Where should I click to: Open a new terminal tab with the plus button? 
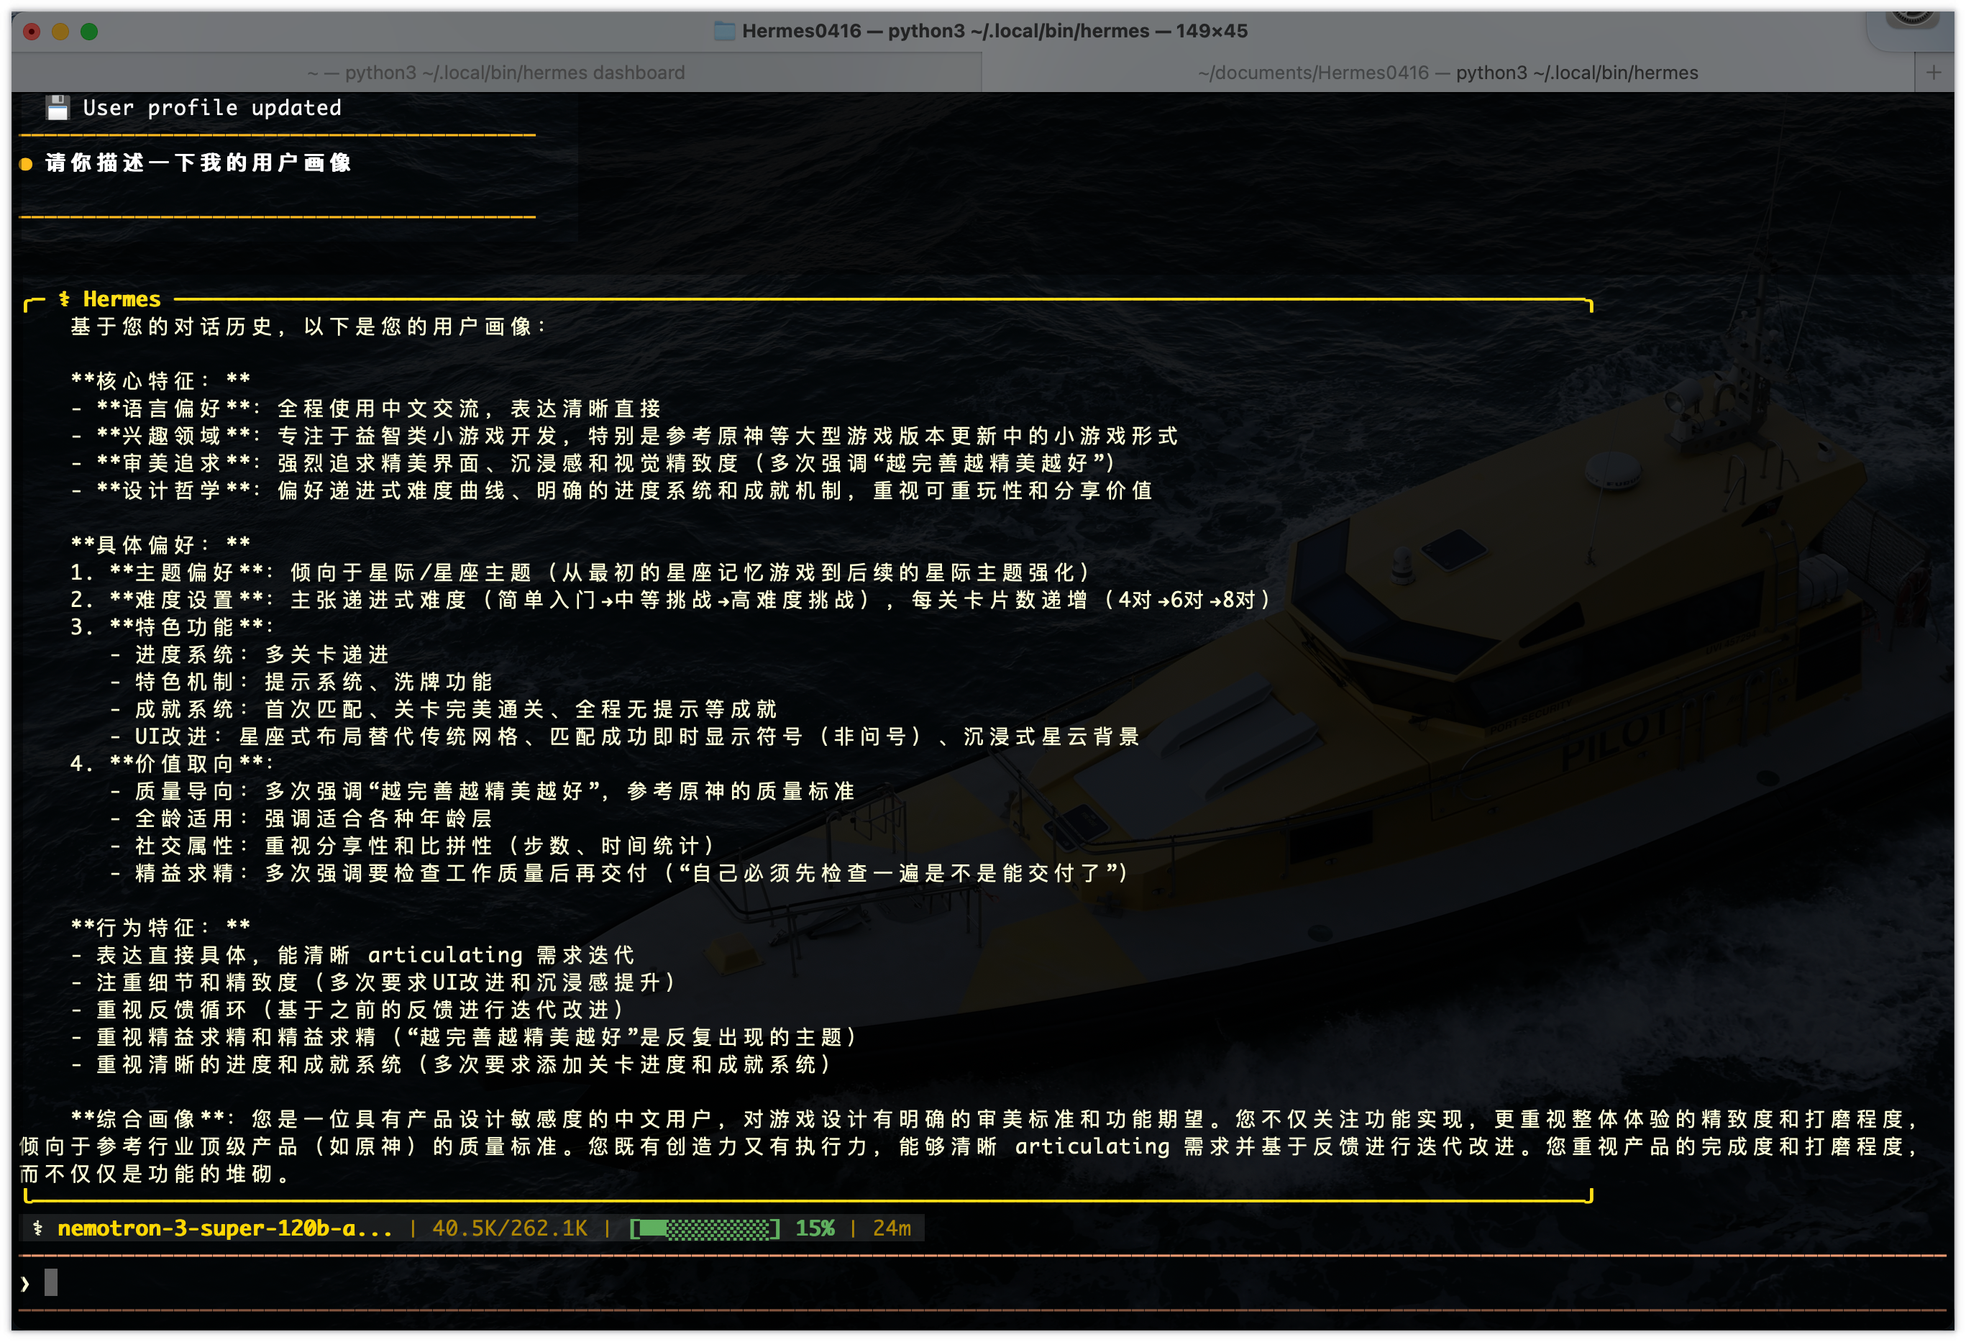point(1933,73)
